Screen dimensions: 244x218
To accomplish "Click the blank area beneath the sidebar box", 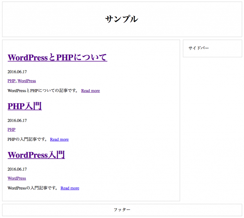I will [x=212, y=127].
